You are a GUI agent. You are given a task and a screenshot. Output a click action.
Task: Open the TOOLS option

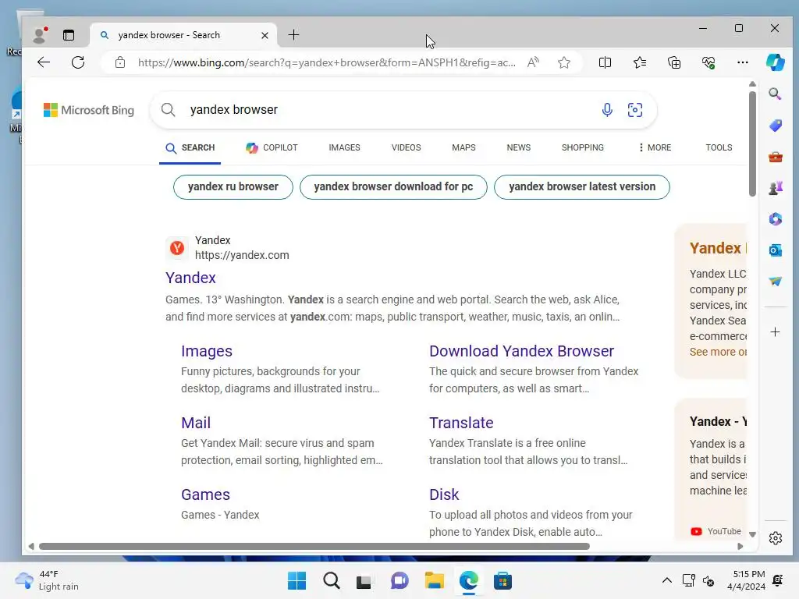point(719,147)
